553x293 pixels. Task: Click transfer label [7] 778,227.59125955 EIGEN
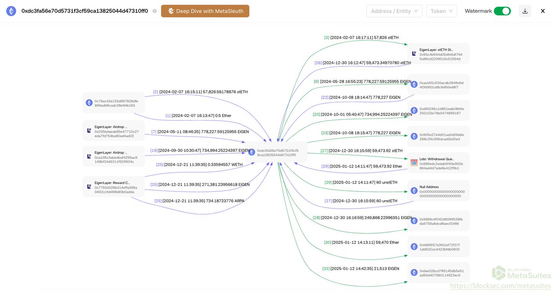(x=200, y=132)
